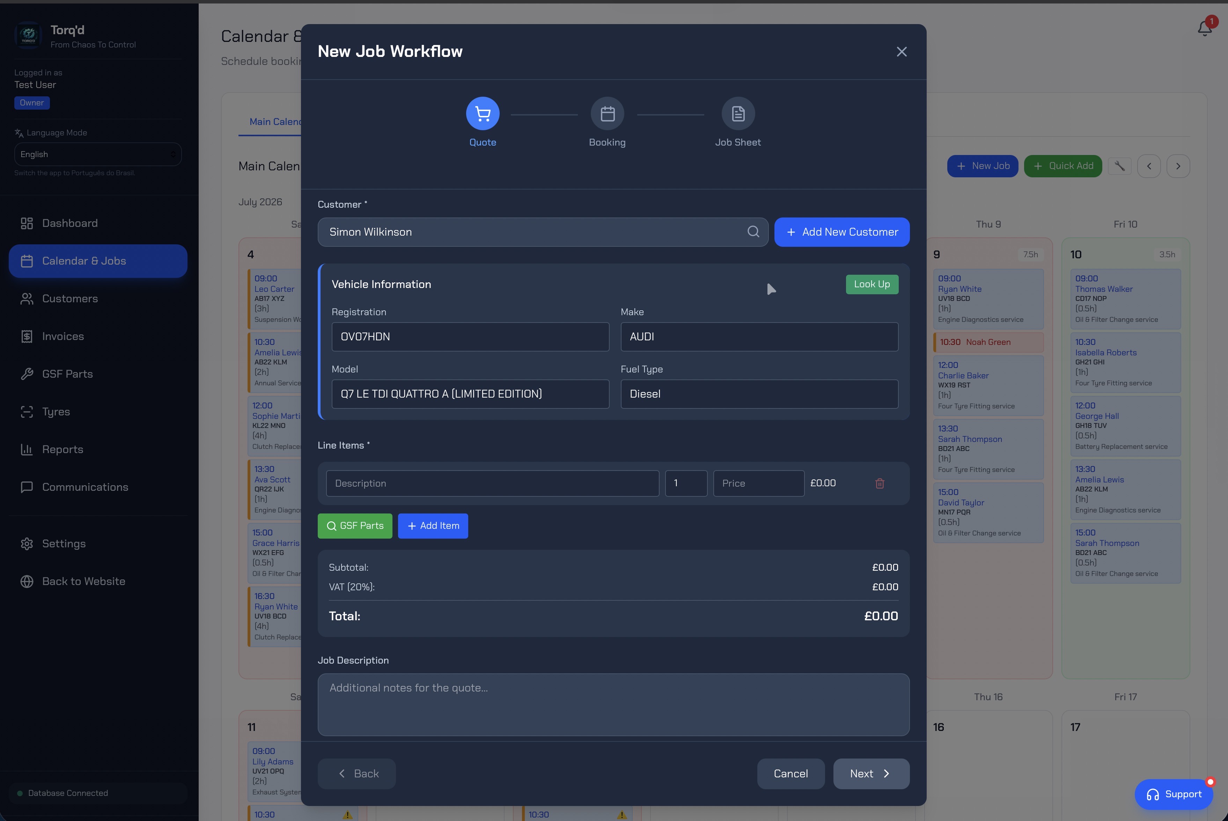The image size is (1228, 821).
Task: Open Sarah Thompson 15:00 job on Fri 10
Action: coord(1125,553)
